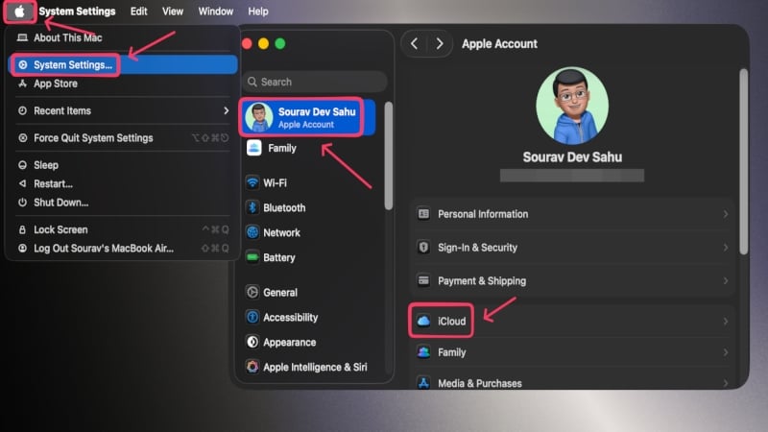Image resolution: width=768 pixels, height=432 pixels.
Task: Choose Log Out Sourav's MacBook Air
Action: [x=124, y=249]
